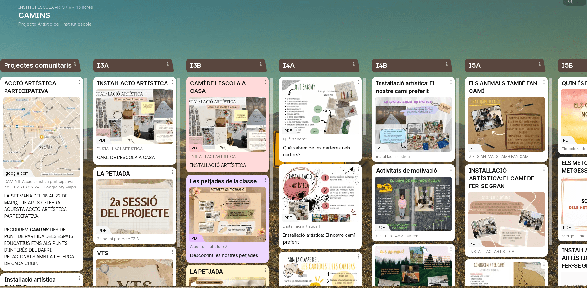
Task: Open the 2a SESSIÓ DEL PROJECTE PDF thumbnail
Action: pyautogui.click(x=135, y=206)
